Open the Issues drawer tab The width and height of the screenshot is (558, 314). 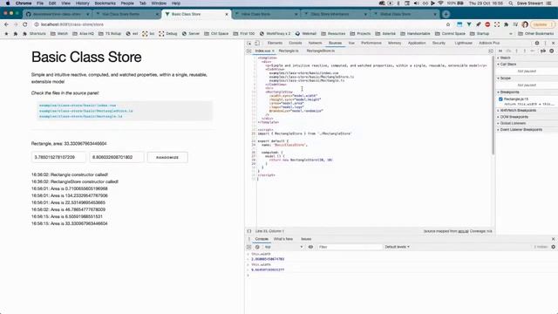(x=306, y=239)
